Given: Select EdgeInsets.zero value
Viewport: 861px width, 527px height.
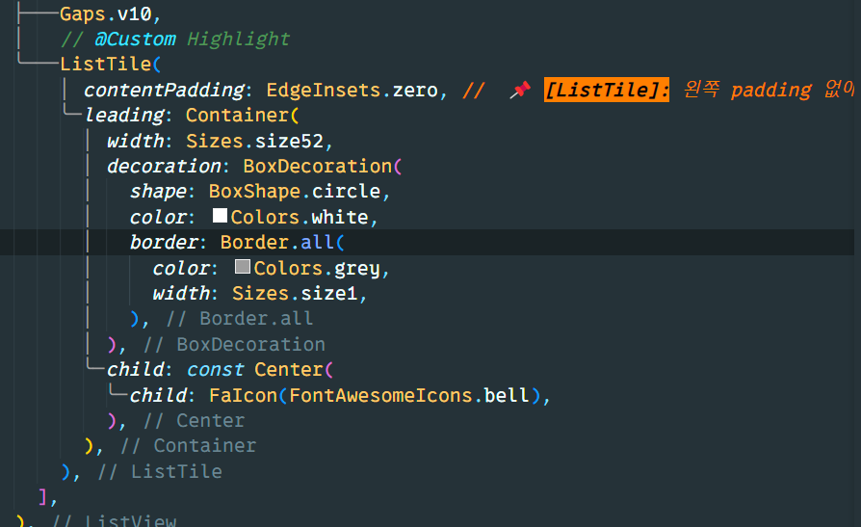Looking at the screenshot, I should click(x=352, y=91).
